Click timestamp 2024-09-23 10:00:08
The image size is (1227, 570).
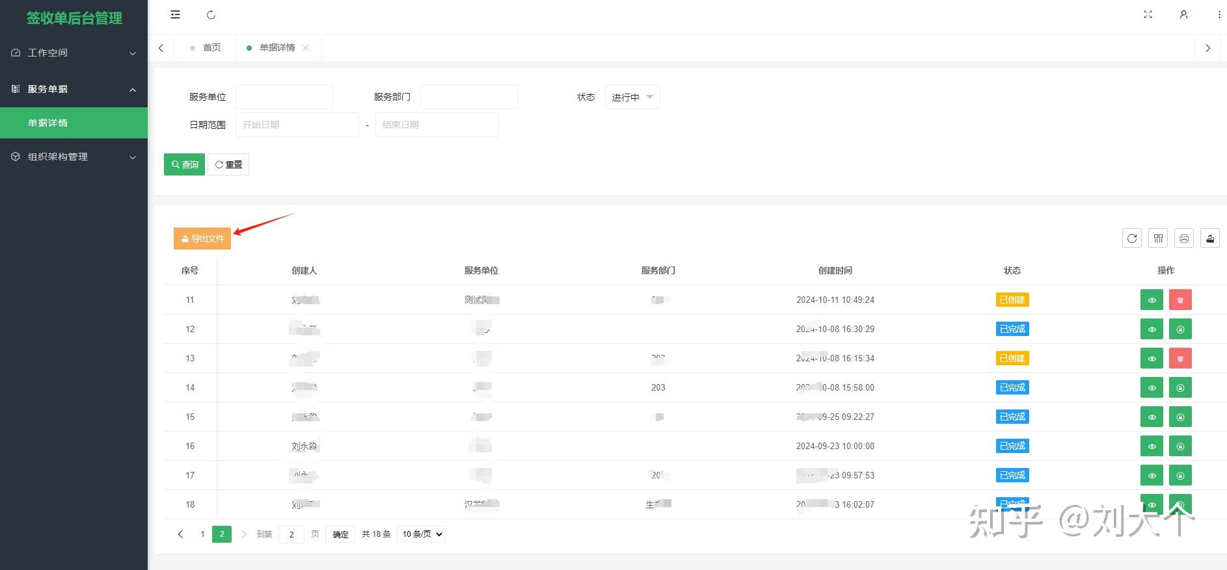point(835,446)
